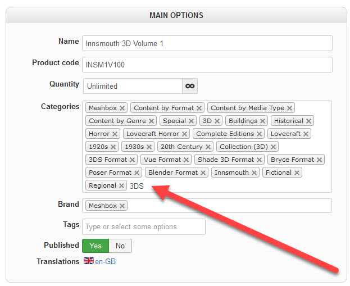Remove the Regional category tag
The width and height of the screenshot is (350, 286).
click(121, 185)
